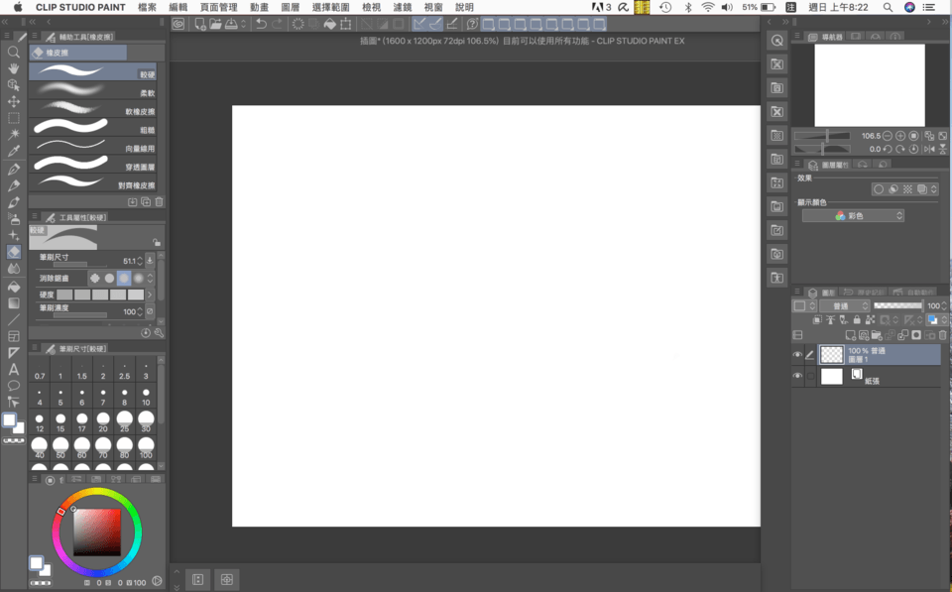Click the color wheel saturation square

[97, 533]
